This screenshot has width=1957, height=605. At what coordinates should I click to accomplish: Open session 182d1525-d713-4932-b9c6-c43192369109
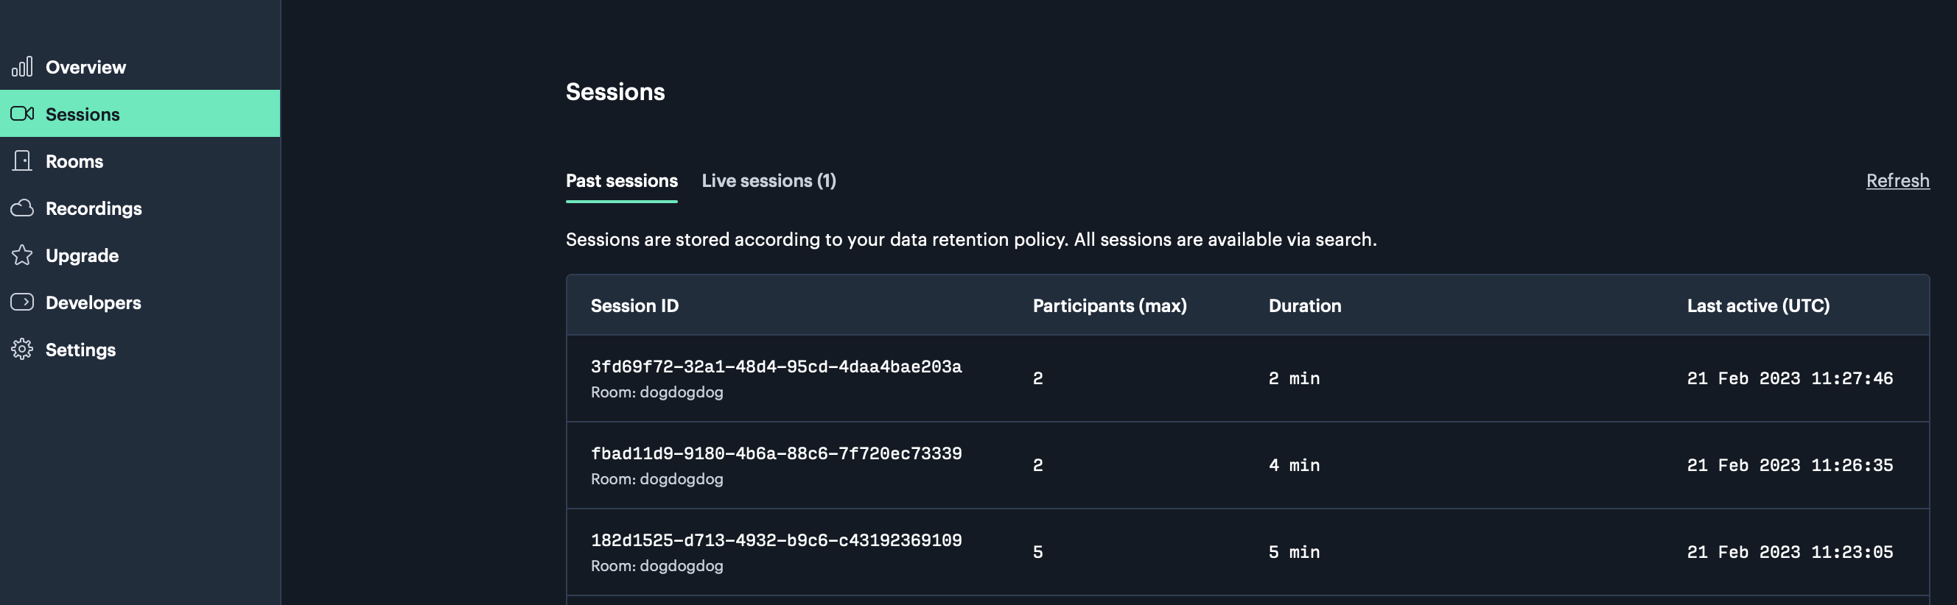(x=777, y=539)
